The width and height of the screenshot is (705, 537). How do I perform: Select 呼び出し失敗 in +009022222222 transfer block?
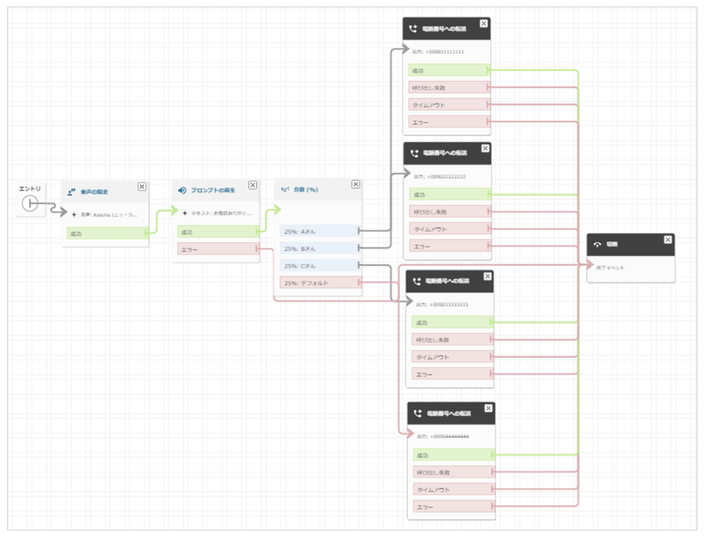coord(450,212)
